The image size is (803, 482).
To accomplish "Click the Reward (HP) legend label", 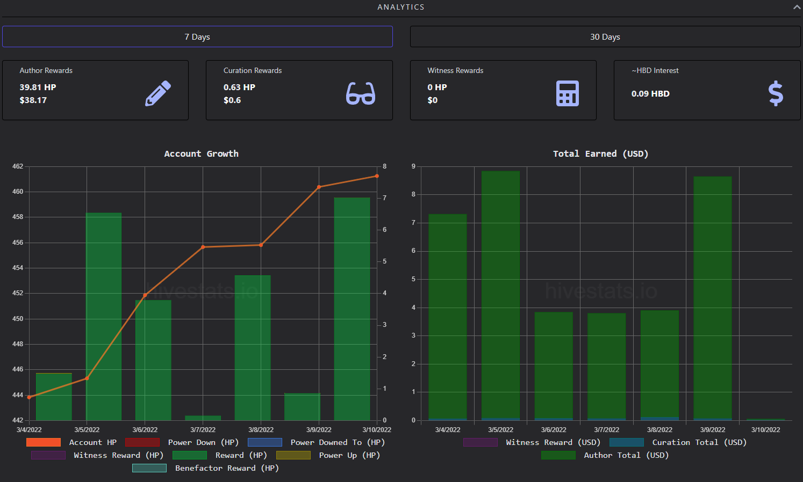I will tap(241, 455).
